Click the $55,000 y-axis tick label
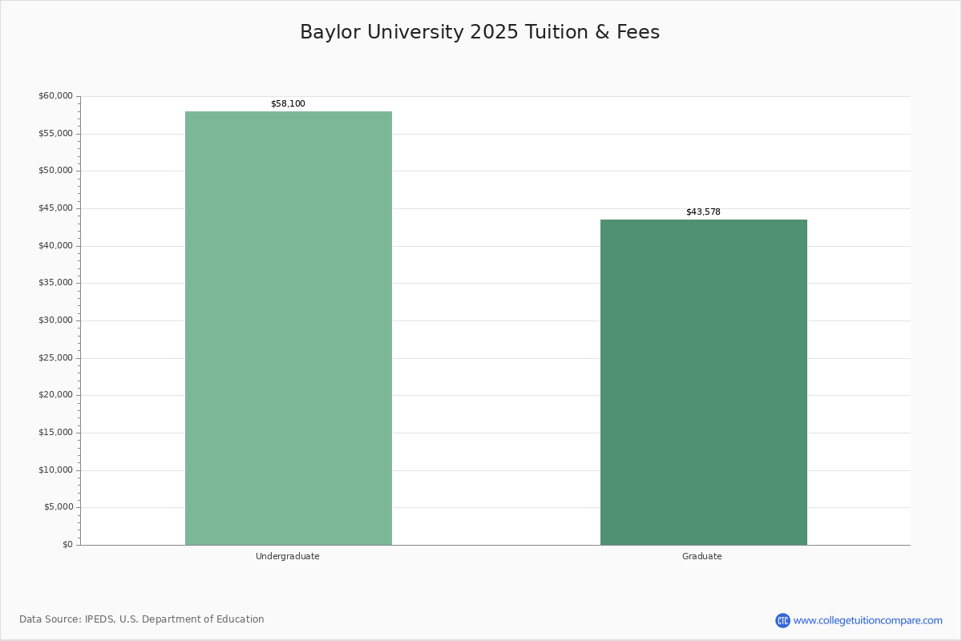This screenshot has width=962, height=641. coord(55,134)
